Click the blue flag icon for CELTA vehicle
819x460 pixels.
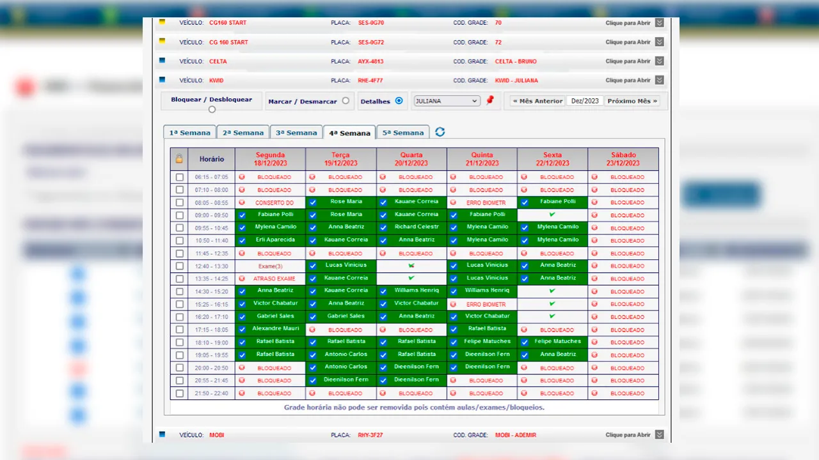tap(162, 61)
